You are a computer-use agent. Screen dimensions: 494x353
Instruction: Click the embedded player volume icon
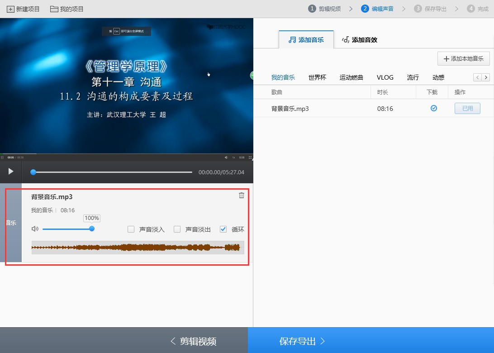point(226,157)
